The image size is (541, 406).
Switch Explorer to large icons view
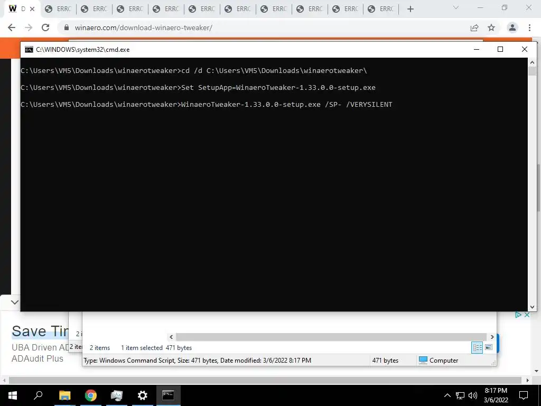pyautogui.click(x=489, y=347)
